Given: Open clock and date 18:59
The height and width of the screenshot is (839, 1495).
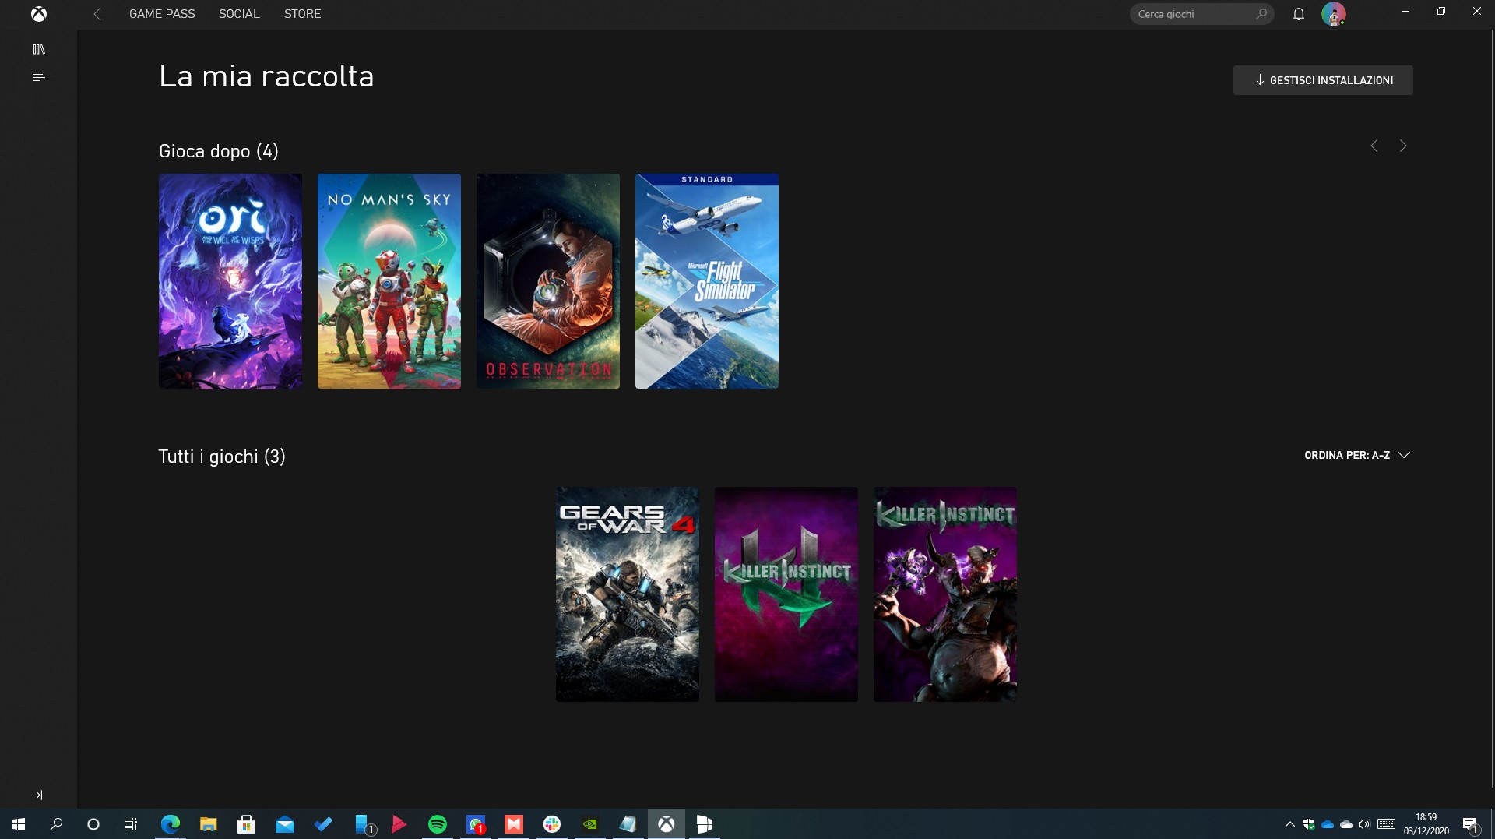Looking at the screenshot, I should click(1426, 824).
